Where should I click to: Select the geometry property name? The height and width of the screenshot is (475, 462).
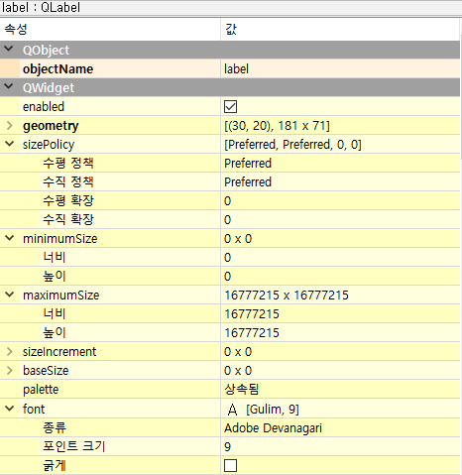(x=51, y=126)
